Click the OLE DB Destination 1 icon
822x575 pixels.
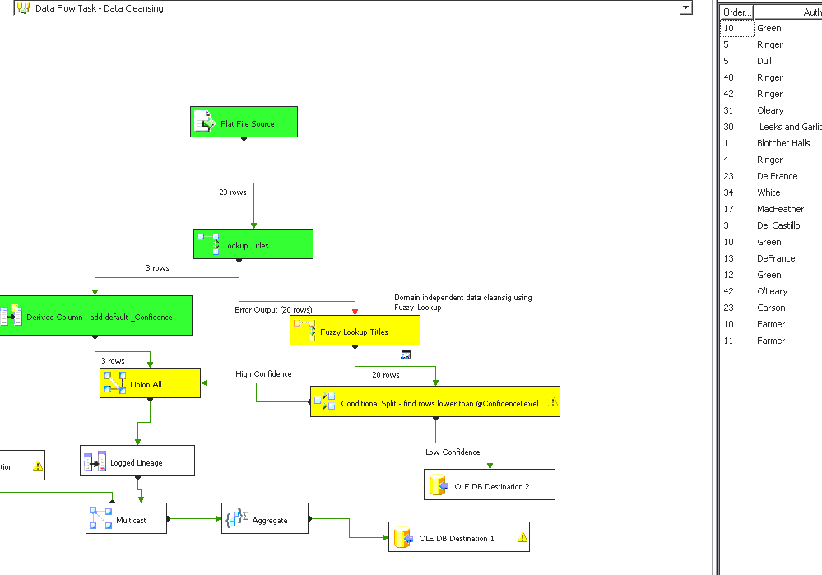tap(403, 536)
